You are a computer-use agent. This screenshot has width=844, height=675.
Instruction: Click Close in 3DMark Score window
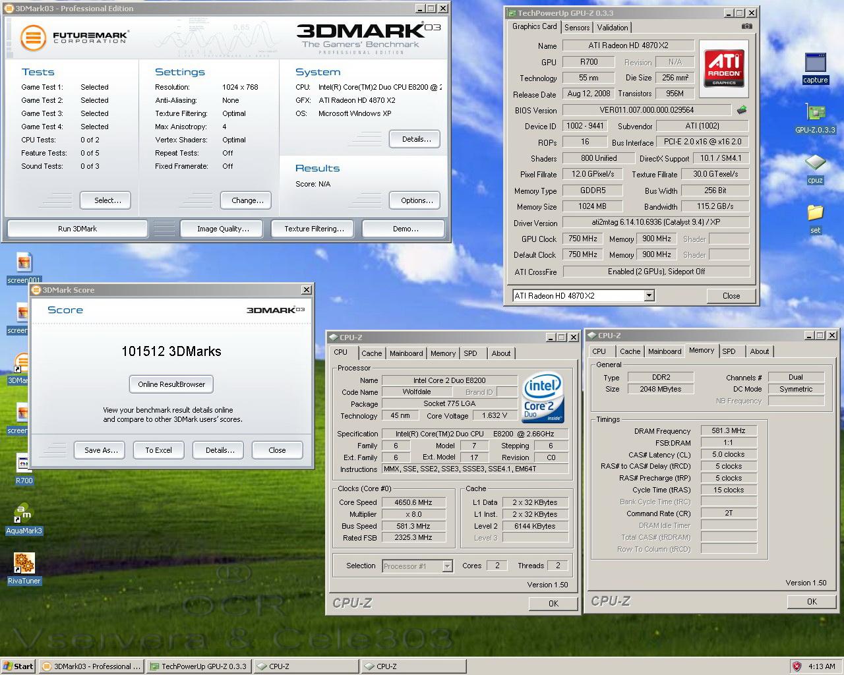[277, 450]
